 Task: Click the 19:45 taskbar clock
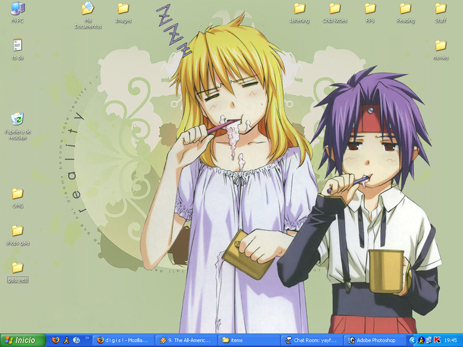451,341
